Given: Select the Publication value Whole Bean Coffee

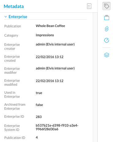Looking at the screenshot, I should [50, 26].
